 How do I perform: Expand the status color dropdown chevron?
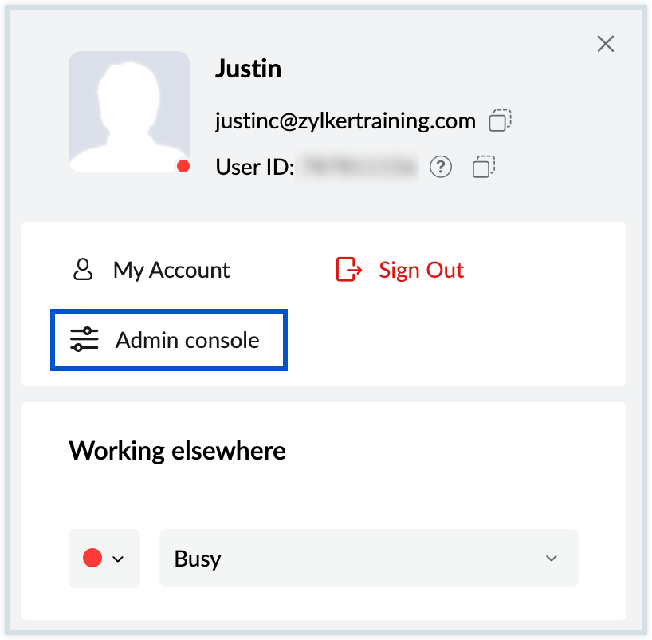click(x=118, y=559)
